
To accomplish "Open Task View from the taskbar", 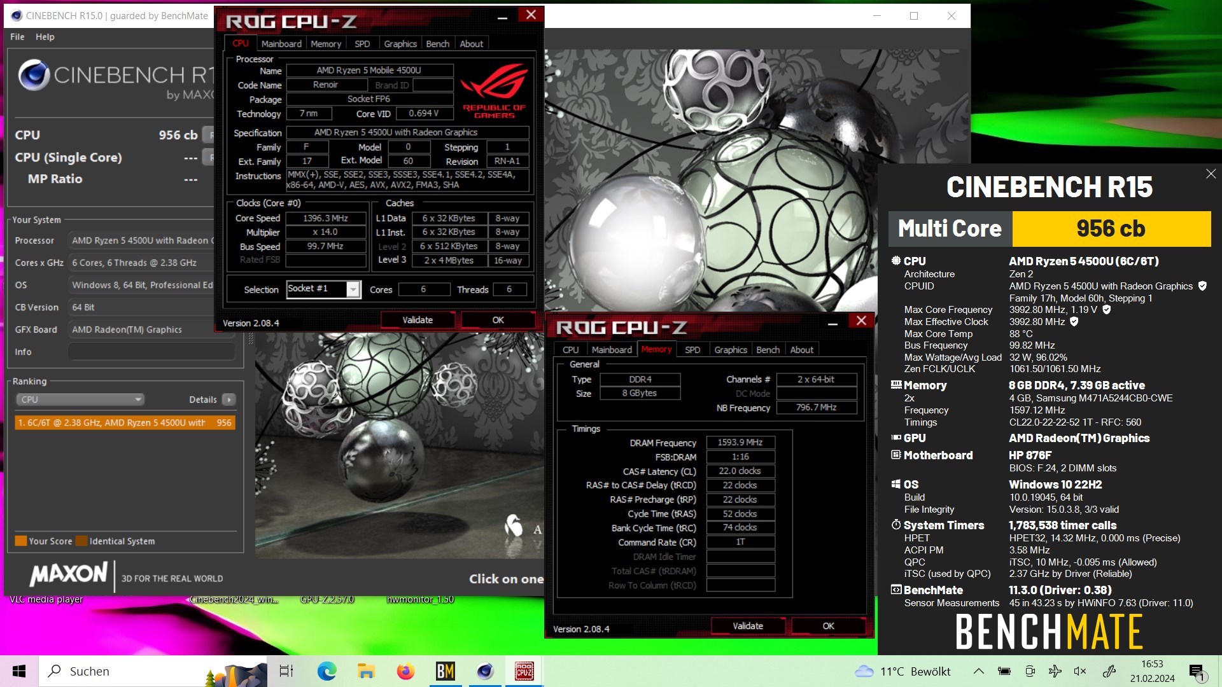I will pos(286,671).
